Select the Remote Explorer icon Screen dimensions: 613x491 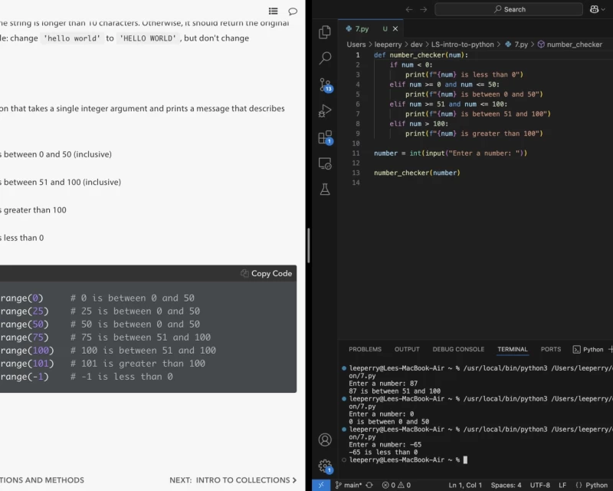[x=325, y=161]
